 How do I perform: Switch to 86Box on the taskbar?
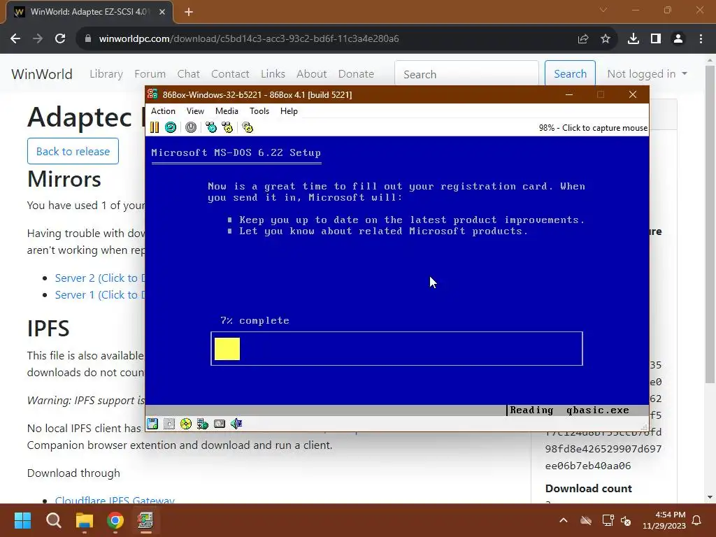(x=145, y=520)
